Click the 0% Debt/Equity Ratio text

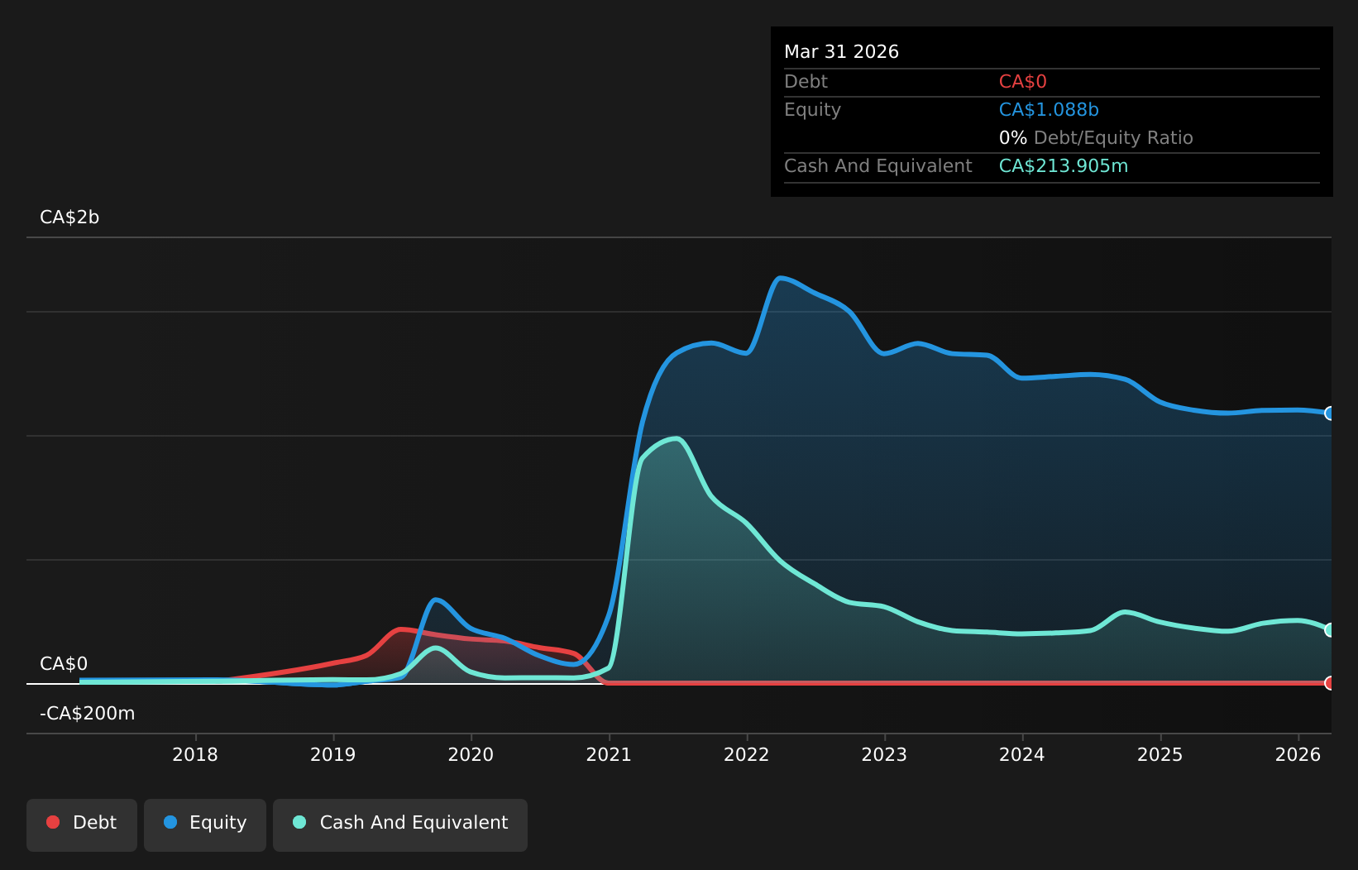pos(1096,138)
